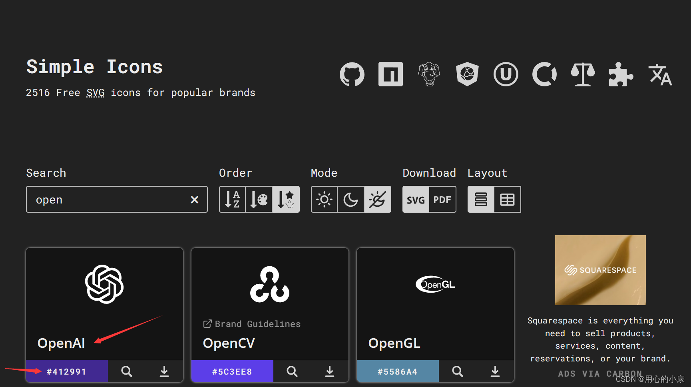Open the Packagist elephant icon

click(429, 74)
